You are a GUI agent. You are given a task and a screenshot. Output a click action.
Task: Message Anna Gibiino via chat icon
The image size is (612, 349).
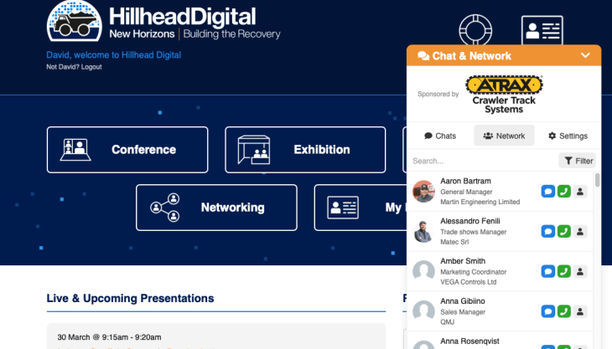(x=548, y=311)
